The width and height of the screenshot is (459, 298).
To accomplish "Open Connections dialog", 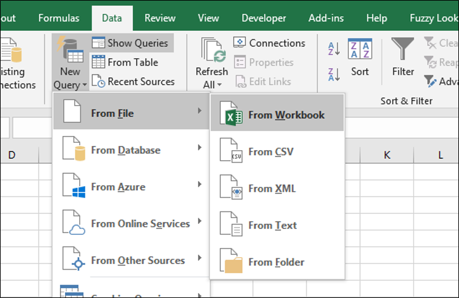I will click(269, 43).
